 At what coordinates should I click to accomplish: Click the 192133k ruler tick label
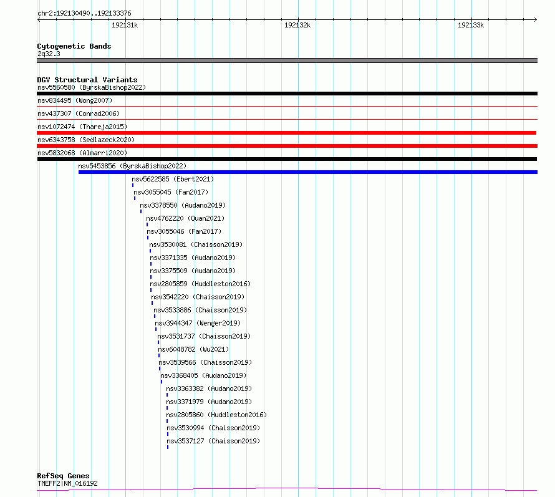pos(471,25)
